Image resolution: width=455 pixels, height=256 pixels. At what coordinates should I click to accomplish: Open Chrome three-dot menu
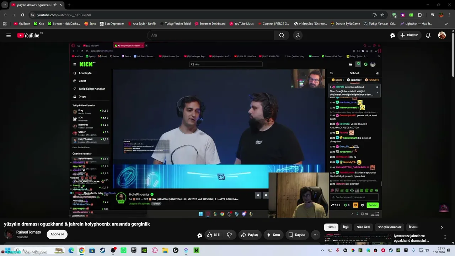coord(450,15)
